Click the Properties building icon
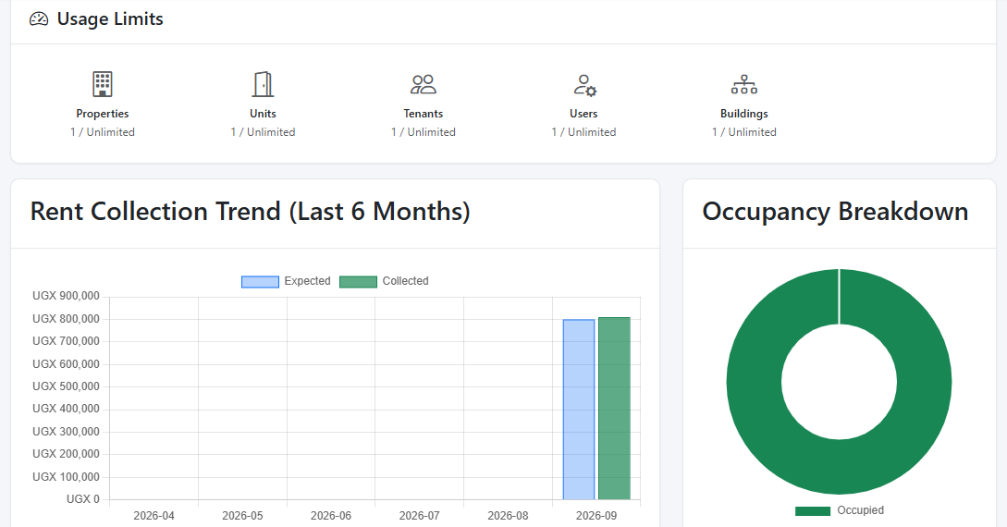Viewport: 1007px width, 527px height. click(102, 84)
